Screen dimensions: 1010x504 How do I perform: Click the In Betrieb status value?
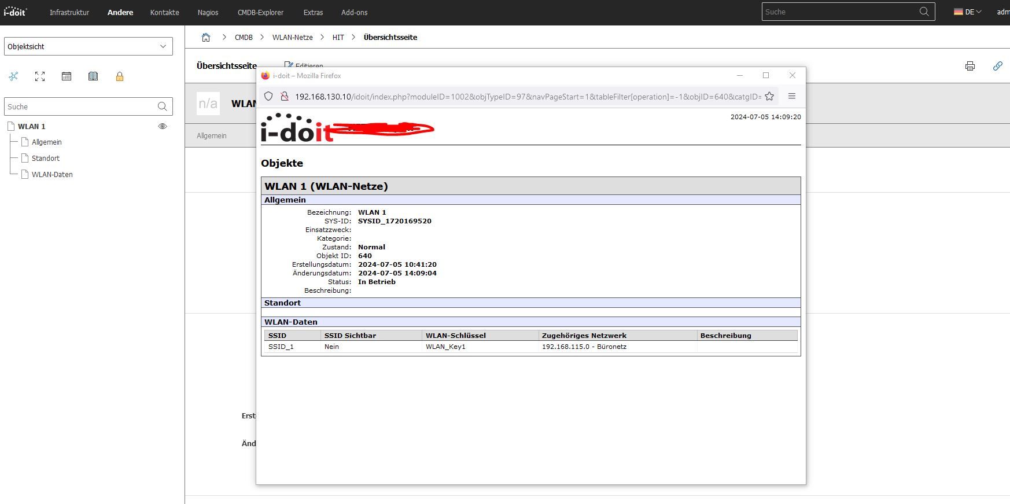tap(377, 282)
